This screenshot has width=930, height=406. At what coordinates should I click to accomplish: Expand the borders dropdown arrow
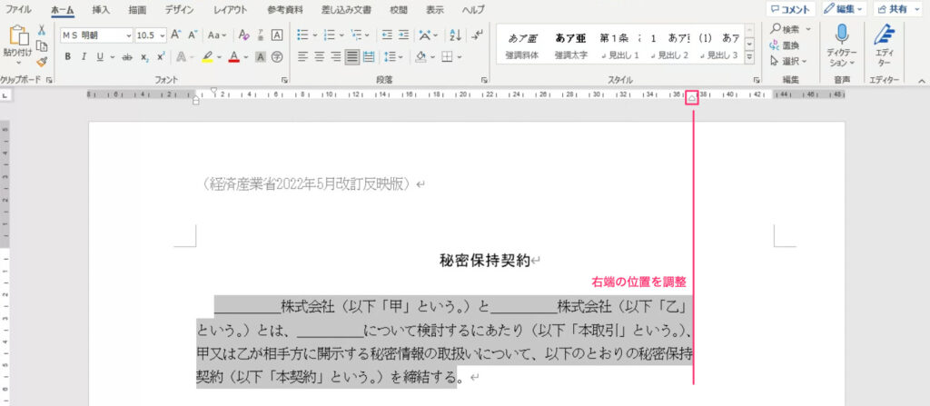click(460, 57)
